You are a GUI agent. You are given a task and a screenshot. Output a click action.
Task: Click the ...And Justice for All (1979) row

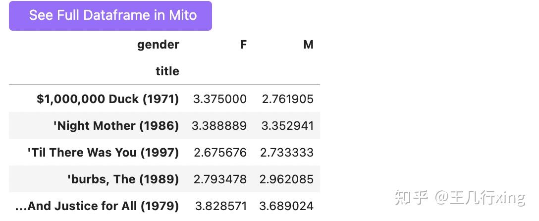pos(97,206)
